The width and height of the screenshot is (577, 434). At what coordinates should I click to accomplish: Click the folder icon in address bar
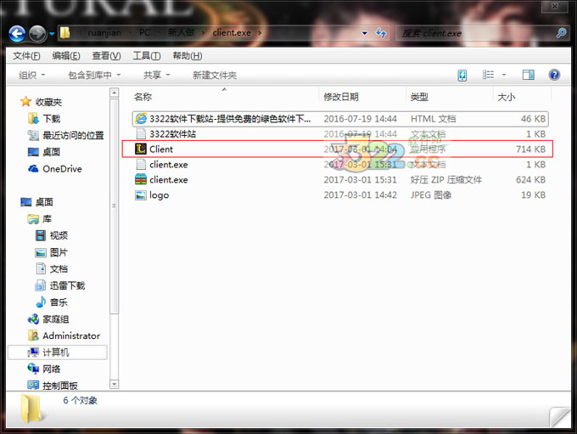pos(65,33)
